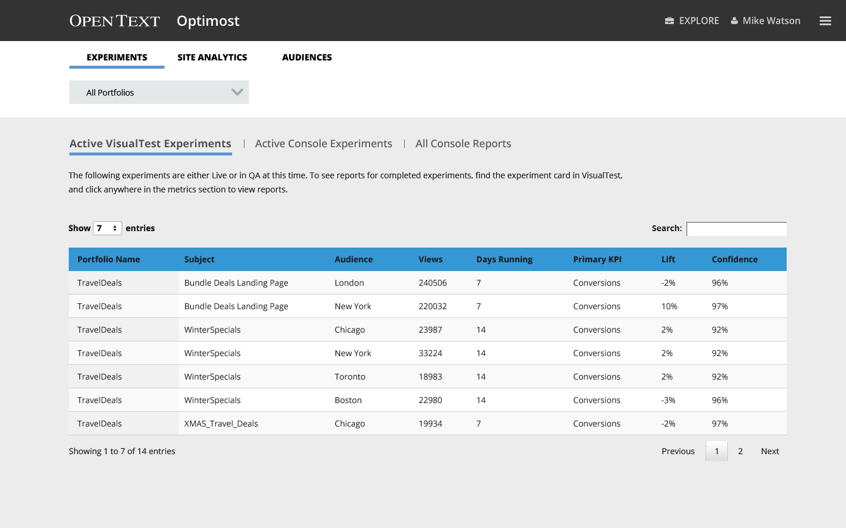Click Conversions in the Toronto row

pyautogui.click(x=597, y=377)
